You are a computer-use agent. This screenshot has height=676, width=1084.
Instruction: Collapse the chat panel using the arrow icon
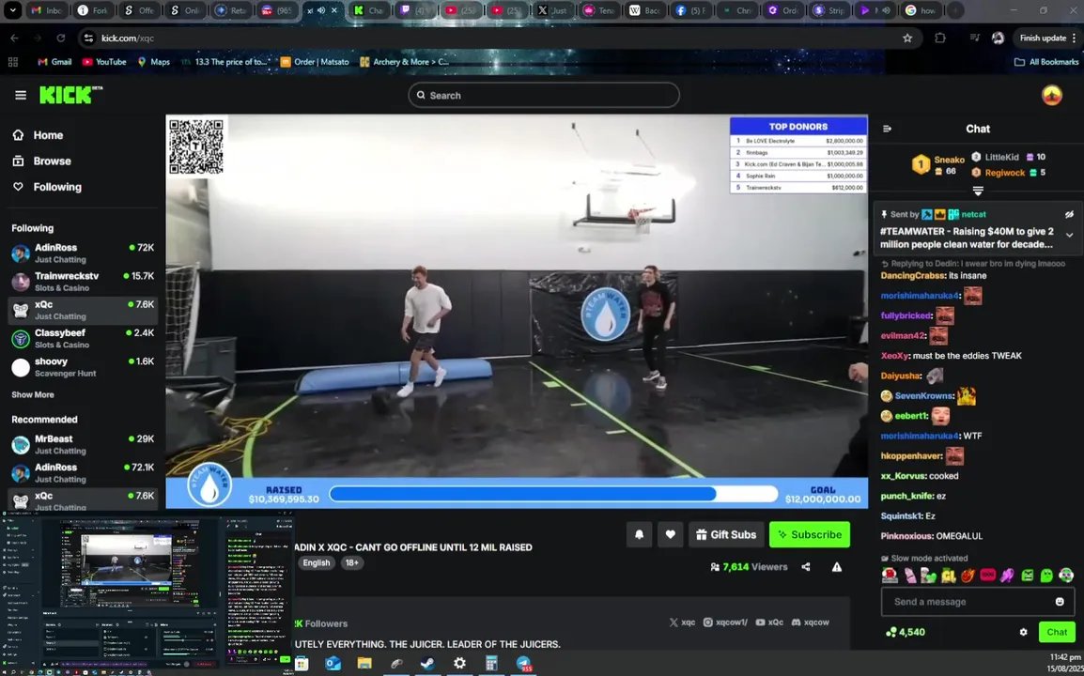pos(887,129)
